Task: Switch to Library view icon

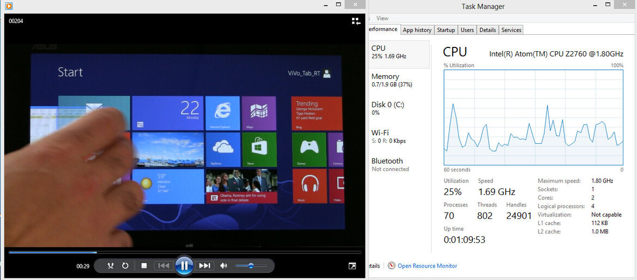Action: tap(356, 21)
